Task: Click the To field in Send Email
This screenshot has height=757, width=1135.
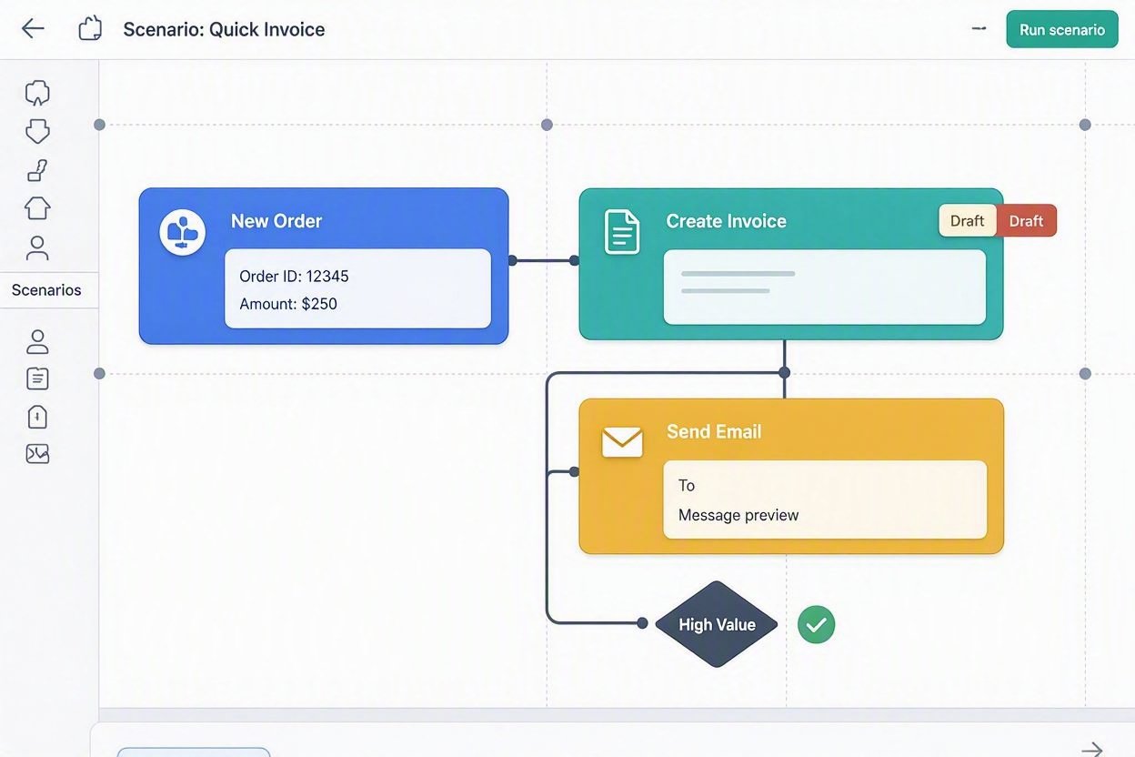Action: point(687,486)
